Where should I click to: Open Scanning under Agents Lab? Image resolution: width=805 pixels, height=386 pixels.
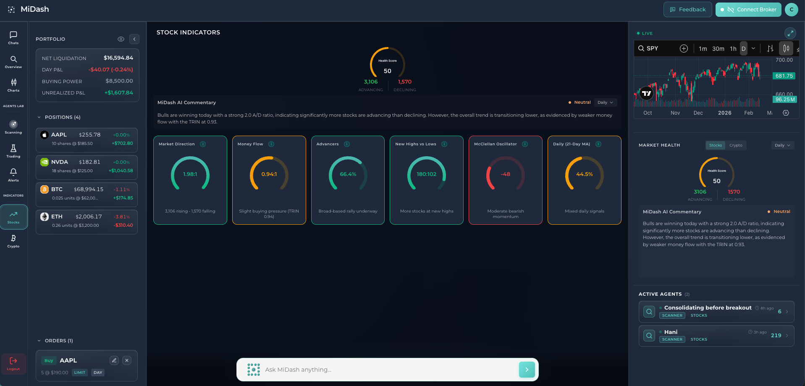pyautogui.click(x=13, y=127)
